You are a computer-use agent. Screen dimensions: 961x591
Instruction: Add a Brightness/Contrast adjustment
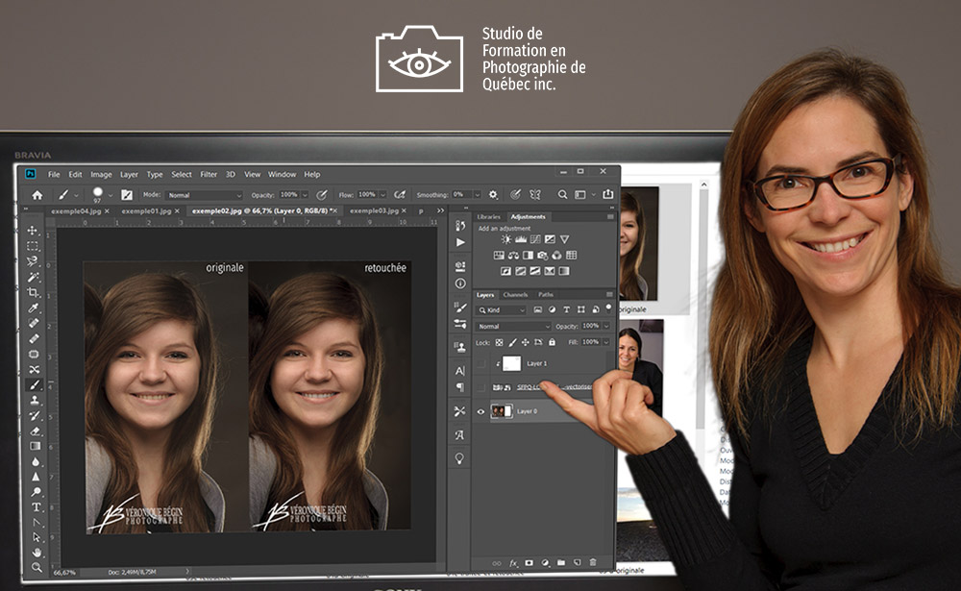point(506,239)
